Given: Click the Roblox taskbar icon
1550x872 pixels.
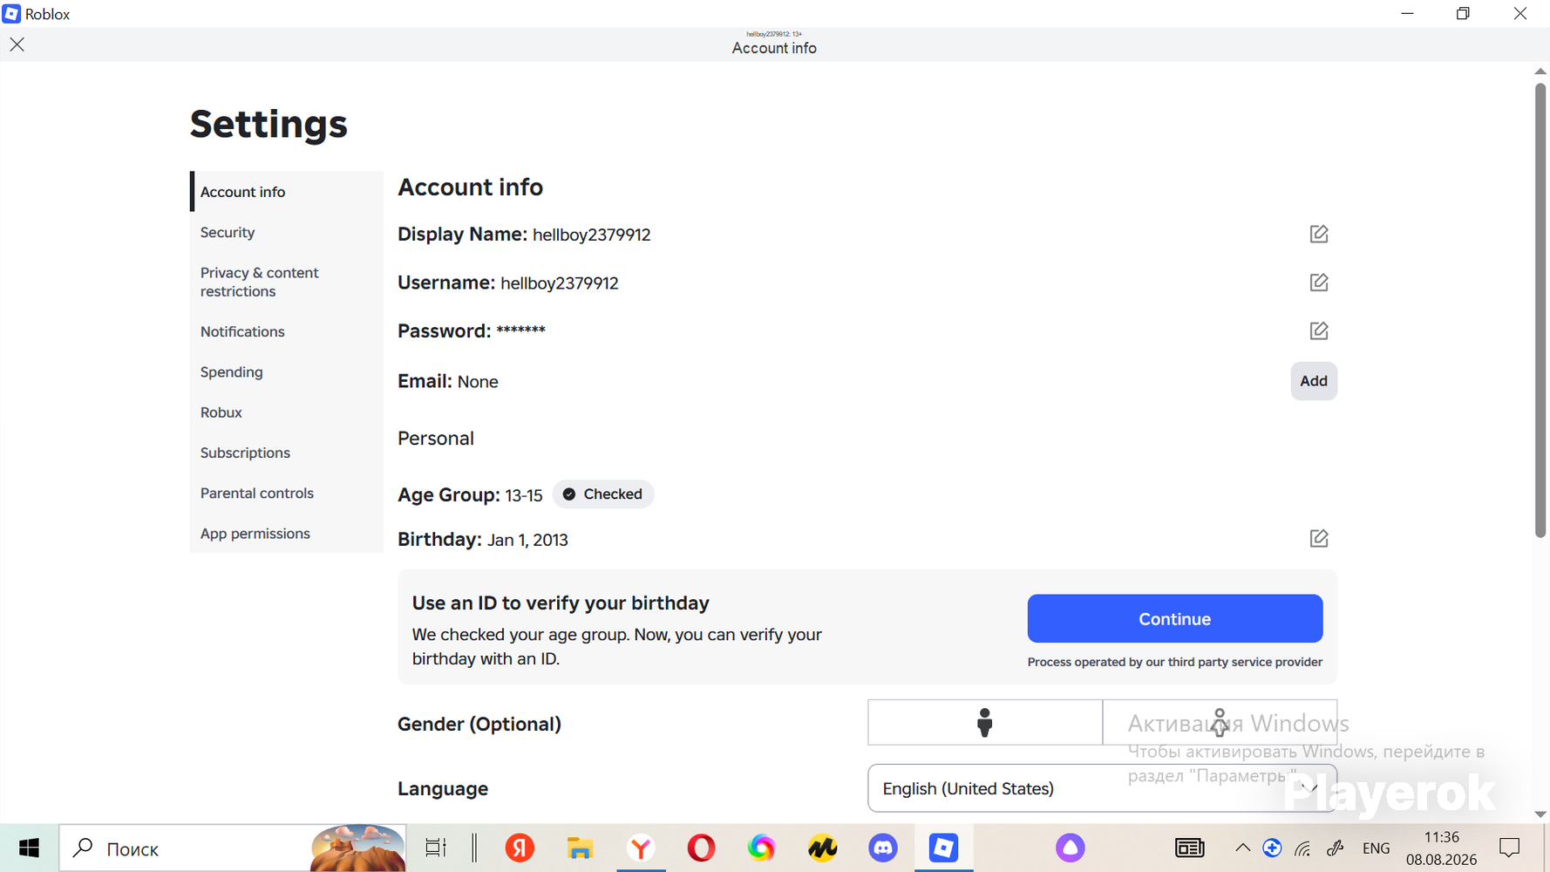Looking at the screenshot, I should tap(943, 848).
